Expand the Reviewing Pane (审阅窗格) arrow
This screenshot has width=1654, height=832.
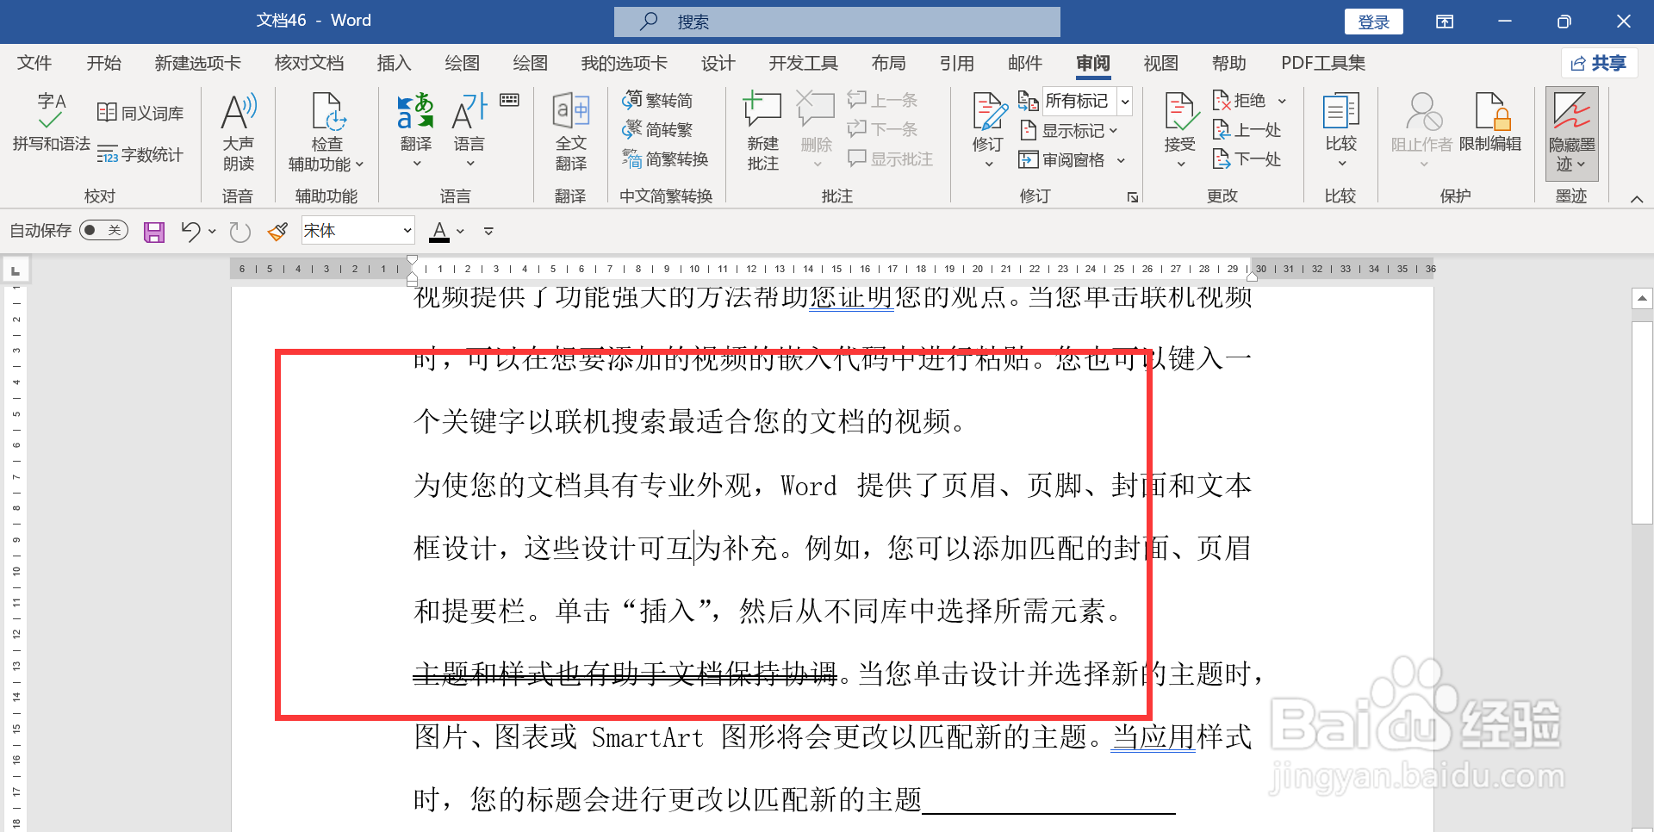(1122, 160)
